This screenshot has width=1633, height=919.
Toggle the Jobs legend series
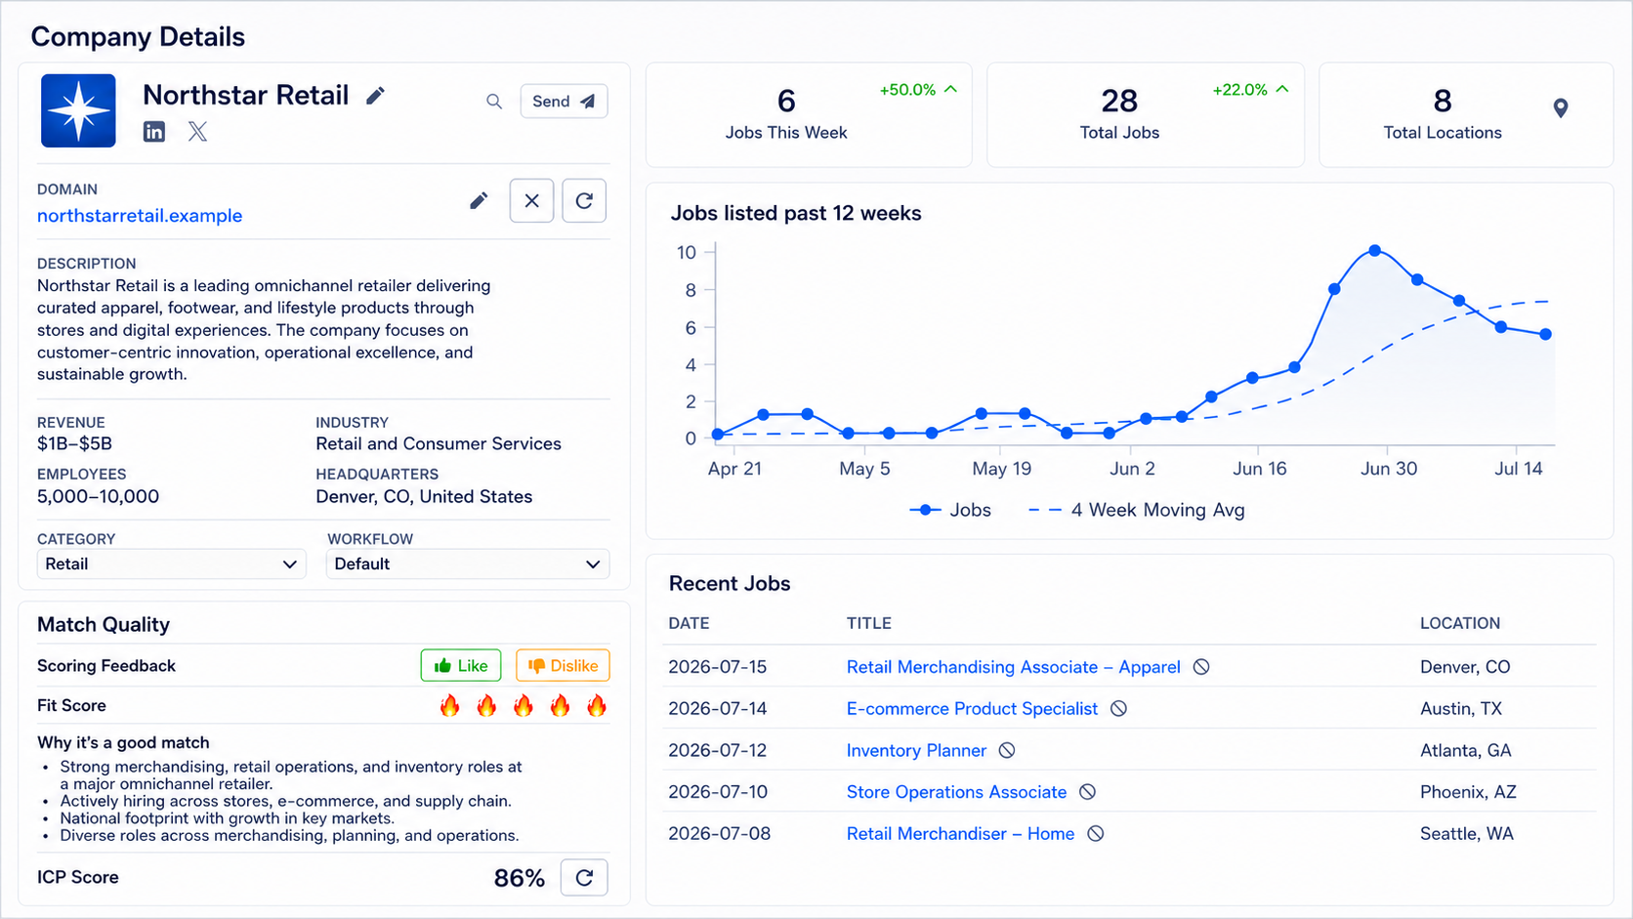point(949,511)
